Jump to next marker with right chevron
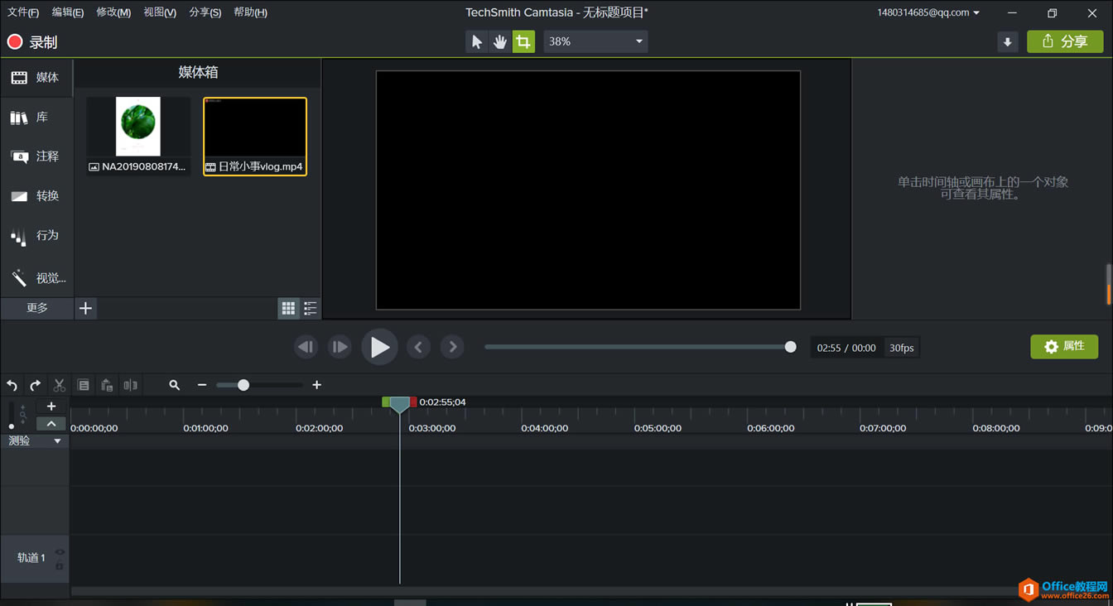Screen dimensions: 1113x606 (x=452, y=347)
